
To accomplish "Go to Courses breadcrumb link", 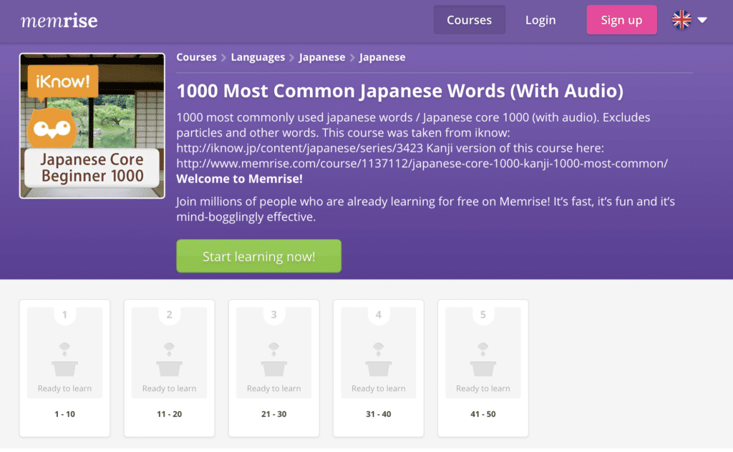I will tap(196, 57).
